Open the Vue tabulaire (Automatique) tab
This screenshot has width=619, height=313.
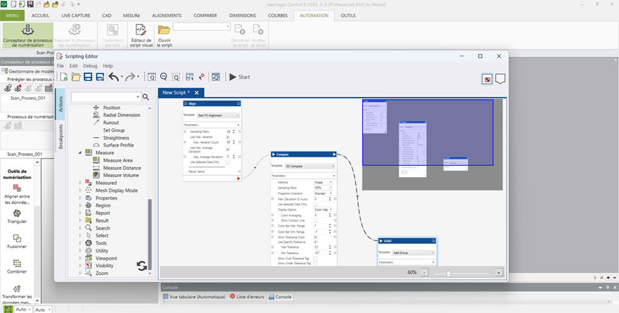(x=194, y=297)
